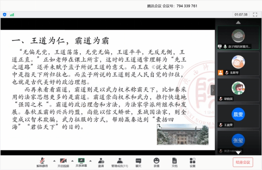Click the red End Meeting (结束会议) button
Image resolution: width=262 pixels, height=170 pixels.
tap(243, 162)
